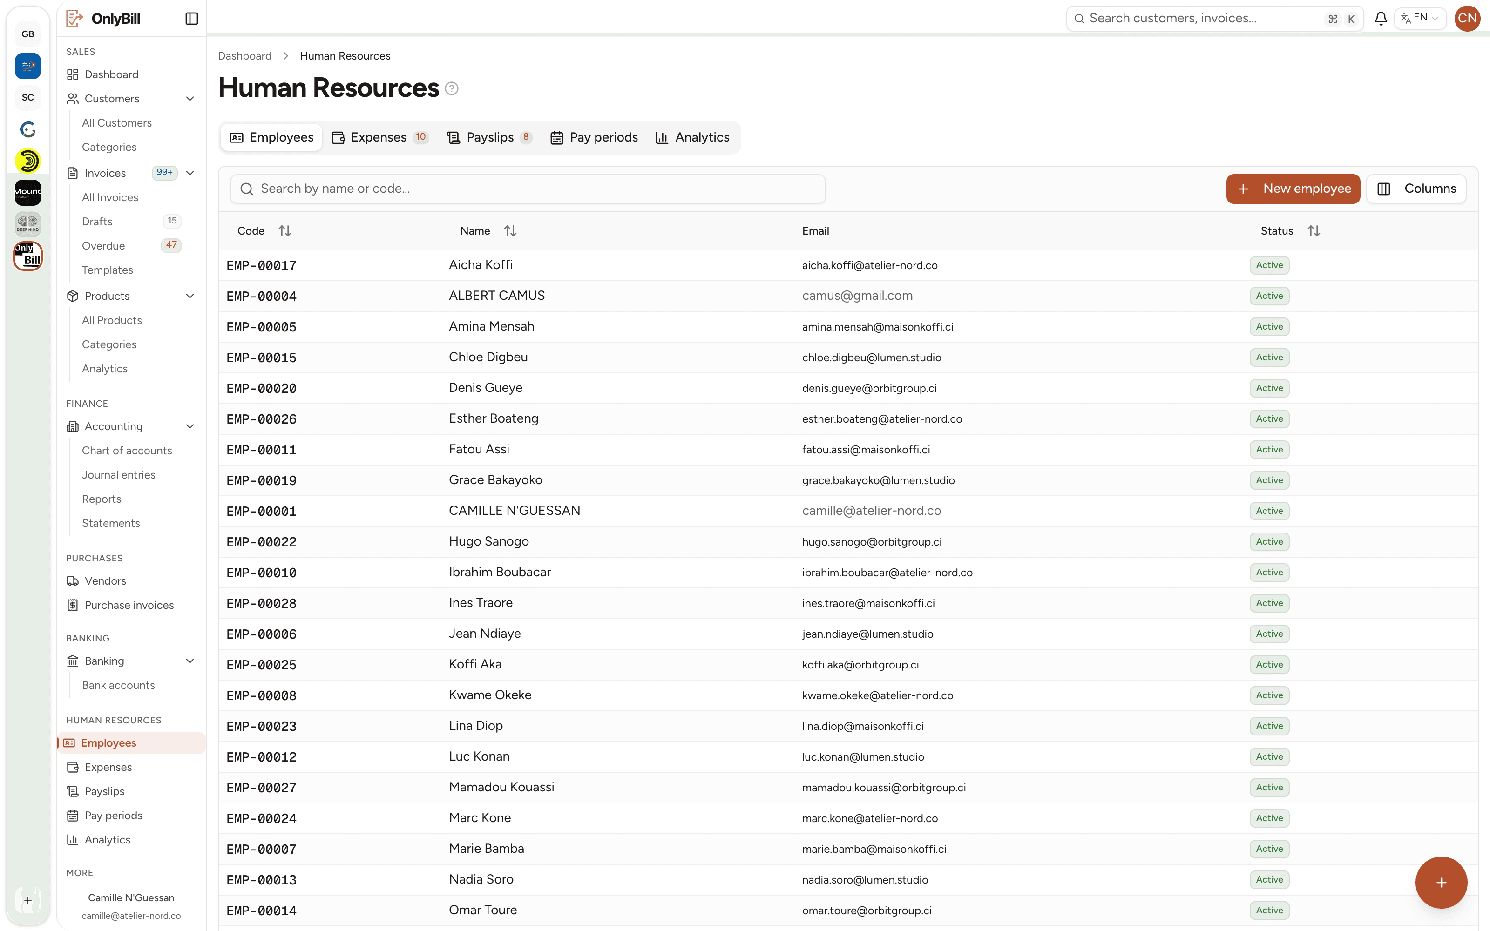Switch to the Mound workspace
The image size is (1490, 931).
pyautogui.click(x=28, y=193)
